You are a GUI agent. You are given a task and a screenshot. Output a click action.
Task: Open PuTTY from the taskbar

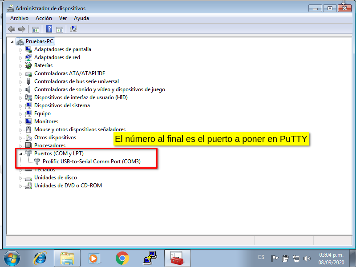point(150,258)
